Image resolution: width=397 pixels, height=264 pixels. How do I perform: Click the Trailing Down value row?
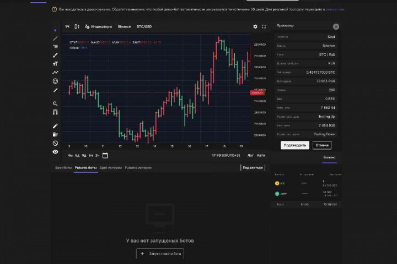pyautogui.click(x=306, y=134)
